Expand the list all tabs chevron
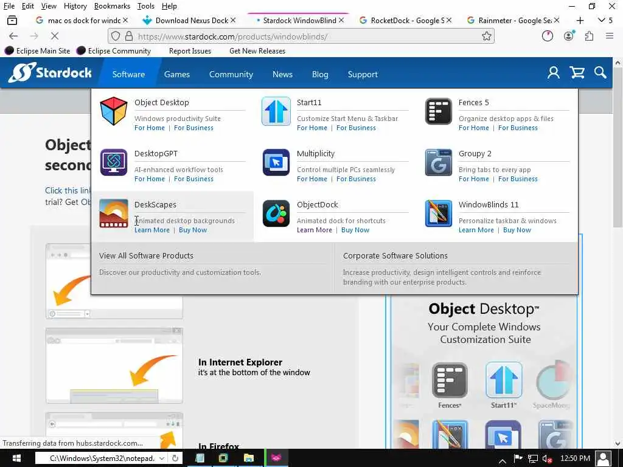 tap(602, 20)
